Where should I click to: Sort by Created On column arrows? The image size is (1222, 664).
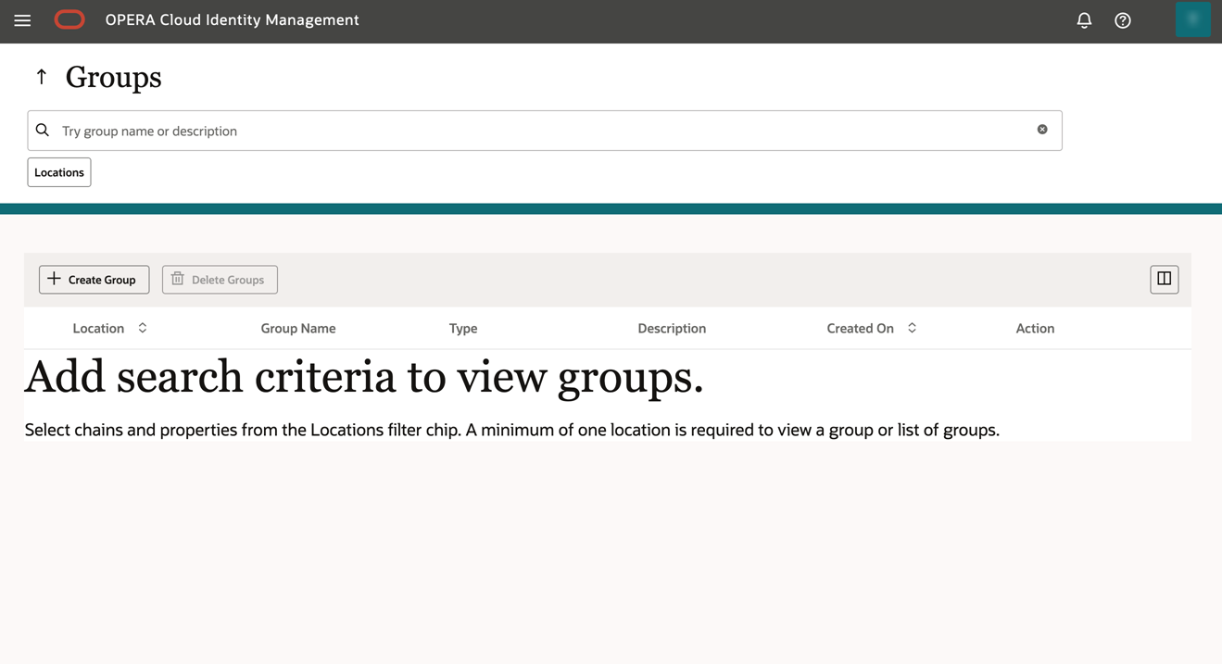click(x=912, y=328)
